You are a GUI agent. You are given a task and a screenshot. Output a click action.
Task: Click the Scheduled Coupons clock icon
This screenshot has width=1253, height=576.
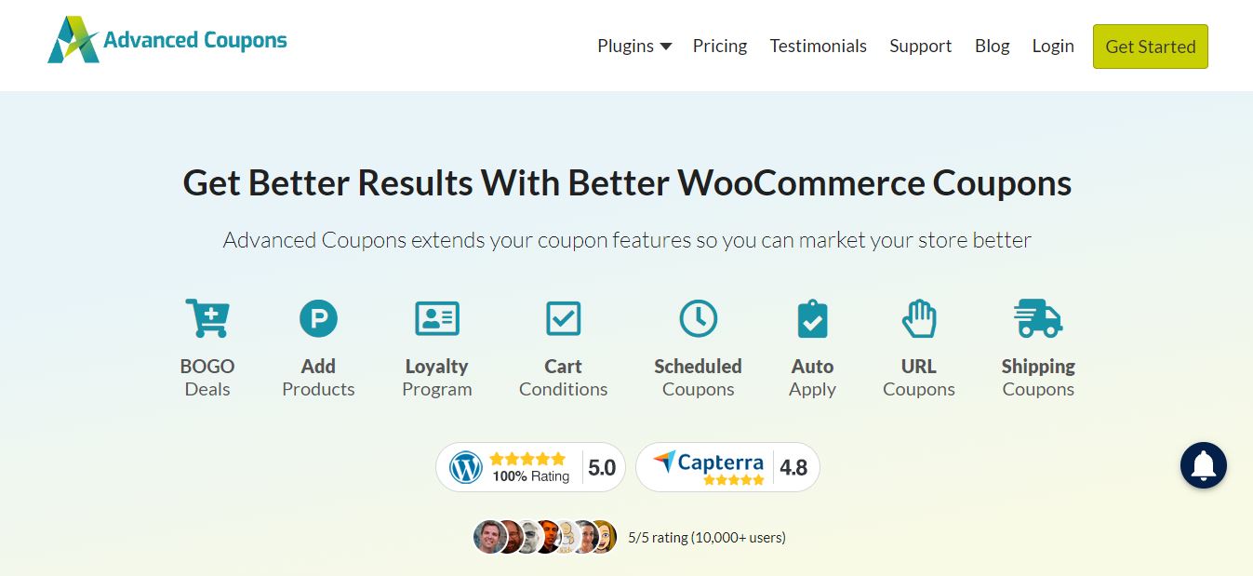click(698, 316)
